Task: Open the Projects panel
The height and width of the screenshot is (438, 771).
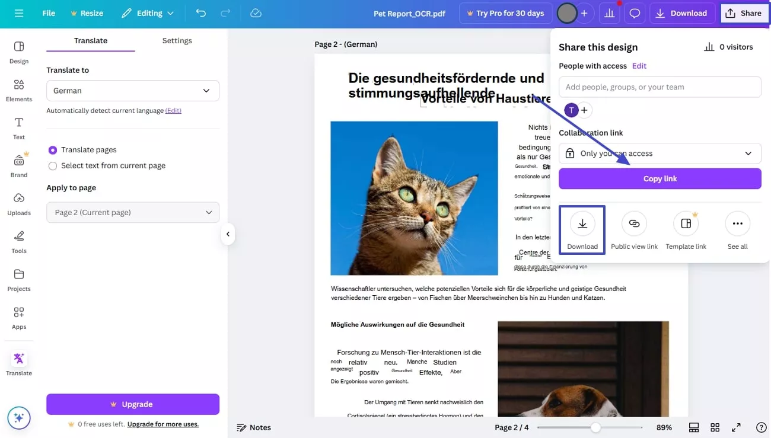Action: coord(18,280)
